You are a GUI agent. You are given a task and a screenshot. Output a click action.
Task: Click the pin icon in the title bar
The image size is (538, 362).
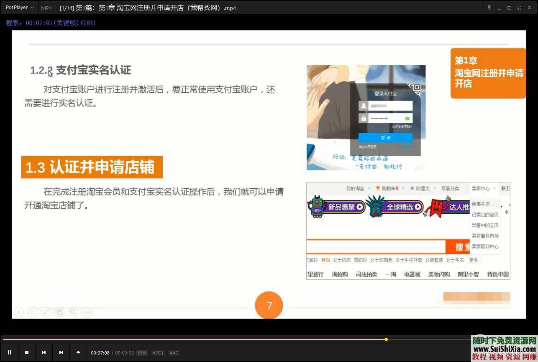click(x=489, y=8)
